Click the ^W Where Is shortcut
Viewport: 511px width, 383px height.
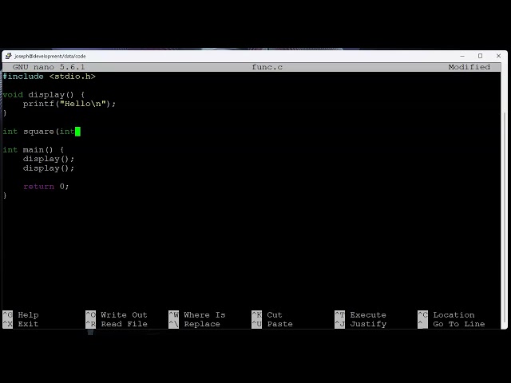point(197,315)
